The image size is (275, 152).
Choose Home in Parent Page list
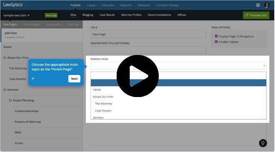tap(97, 90)
